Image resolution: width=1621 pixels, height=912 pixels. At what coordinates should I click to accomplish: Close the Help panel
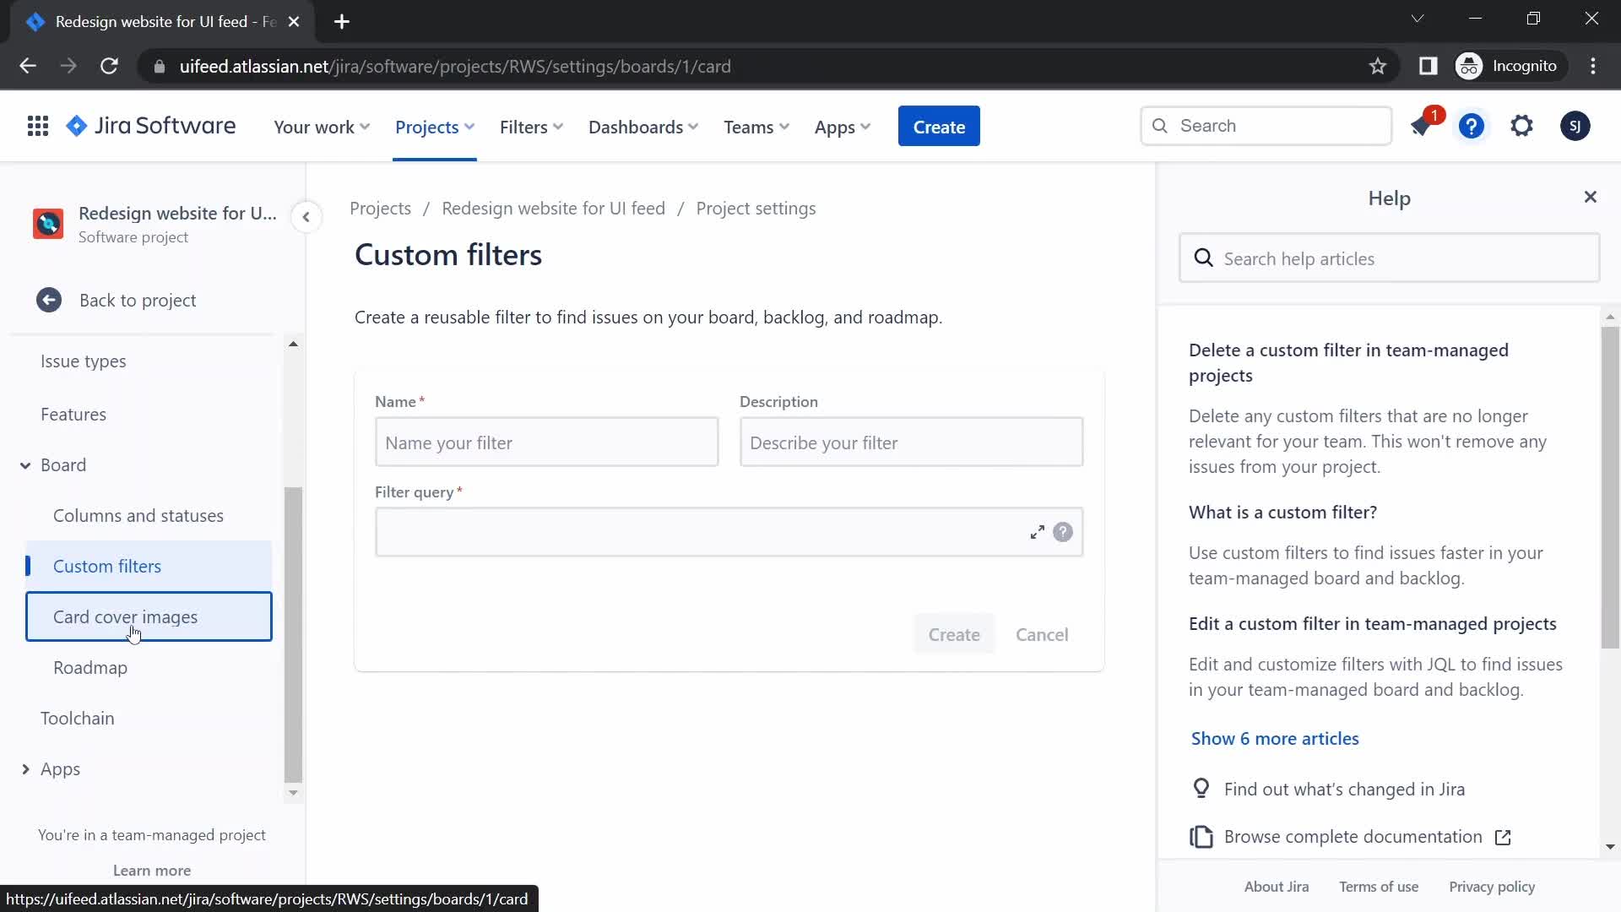point(1591,197)
